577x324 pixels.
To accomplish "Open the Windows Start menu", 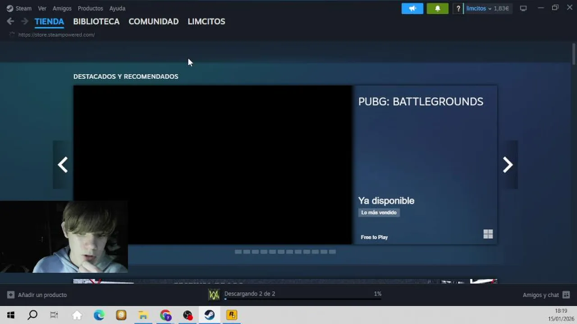I will 11,315.
